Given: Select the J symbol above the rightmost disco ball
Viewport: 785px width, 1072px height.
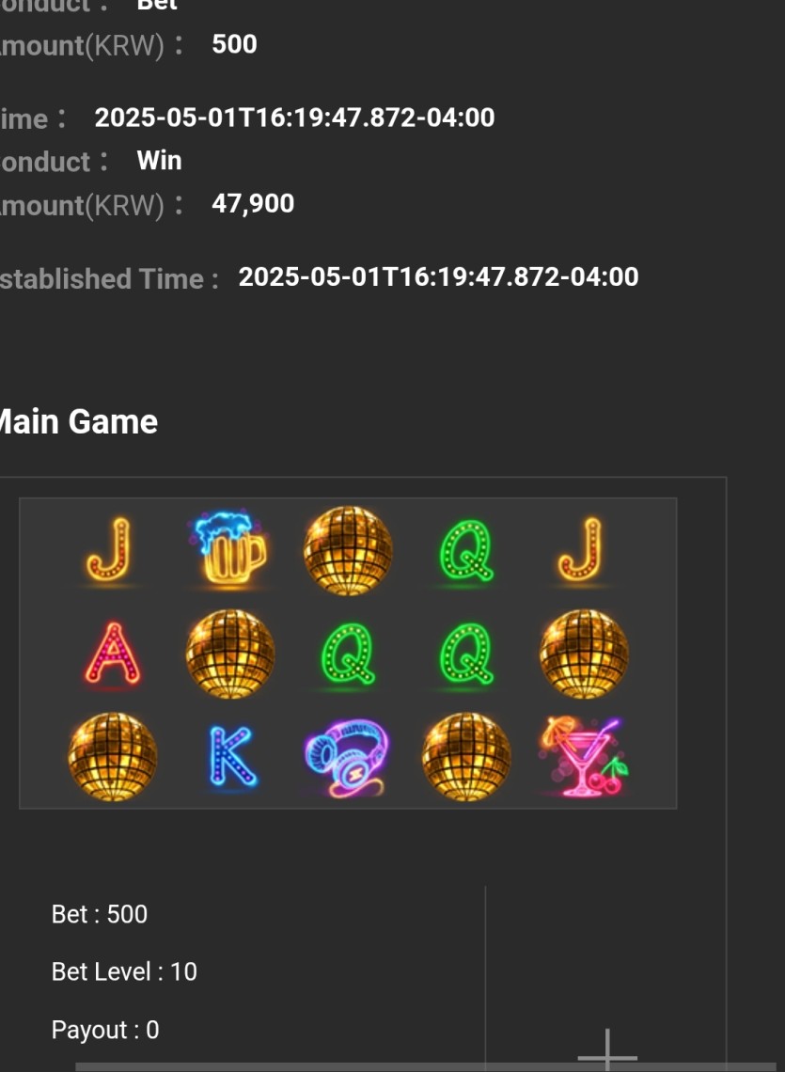Looking at the screenshot, I should (580, 550).
